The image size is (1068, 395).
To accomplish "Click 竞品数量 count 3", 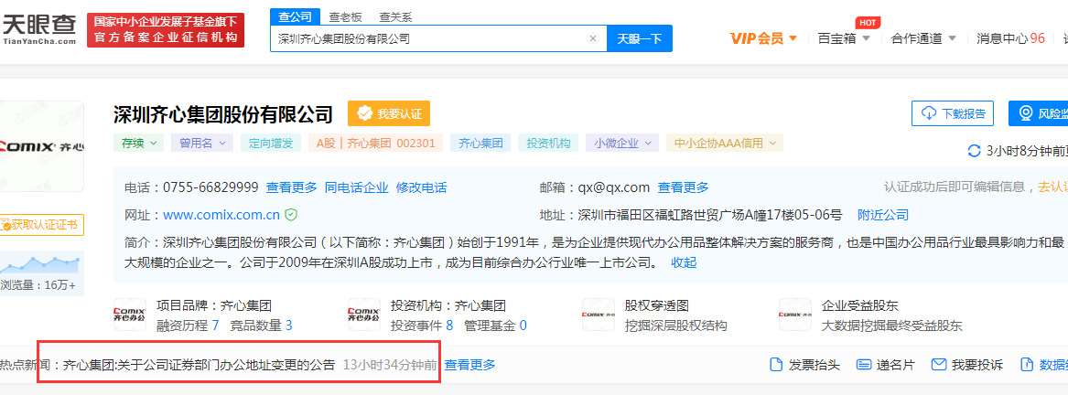I will (289, 326).
